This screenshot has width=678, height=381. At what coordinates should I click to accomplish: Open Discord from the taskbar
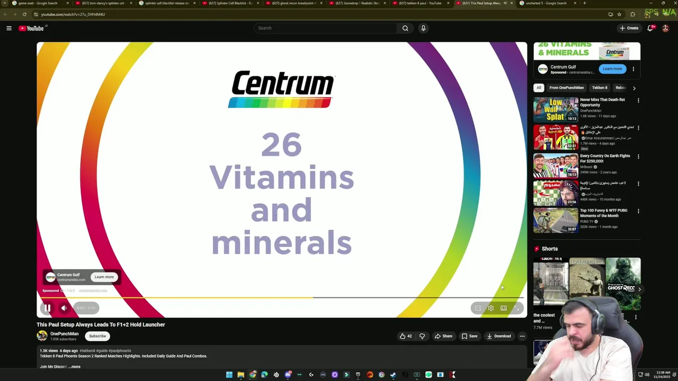point(288,375)
